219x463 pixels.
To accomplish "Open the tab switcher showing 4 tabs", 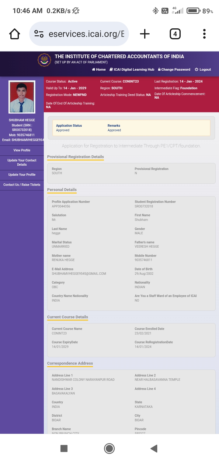I will pyautogui.click(x=175, y=34).
